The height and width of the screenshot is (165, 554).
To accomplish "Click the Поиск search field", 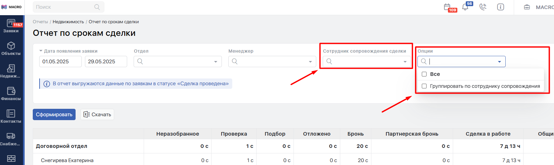I will tap(65, 7).
